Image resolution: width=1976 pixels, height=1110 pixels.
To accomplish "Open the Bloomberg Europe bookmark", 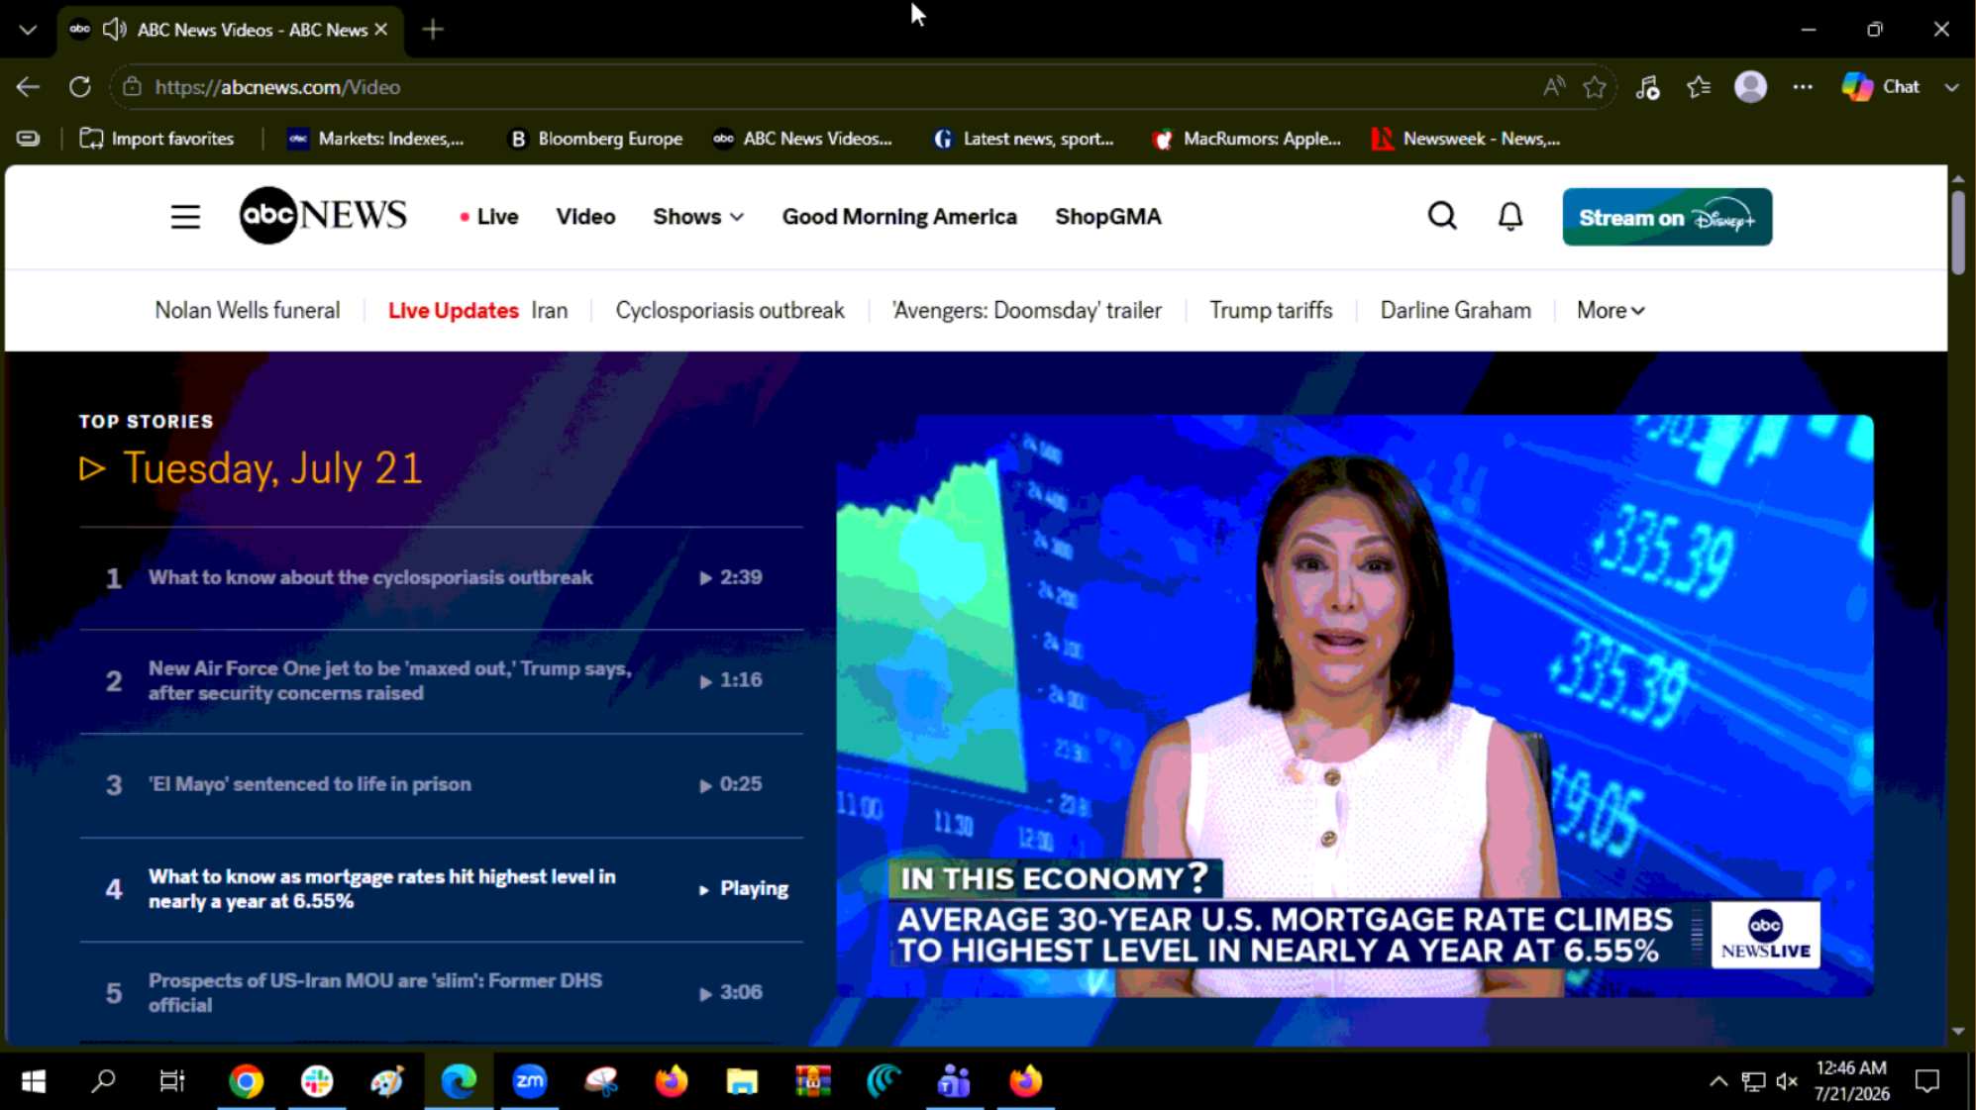I will 594,139.
